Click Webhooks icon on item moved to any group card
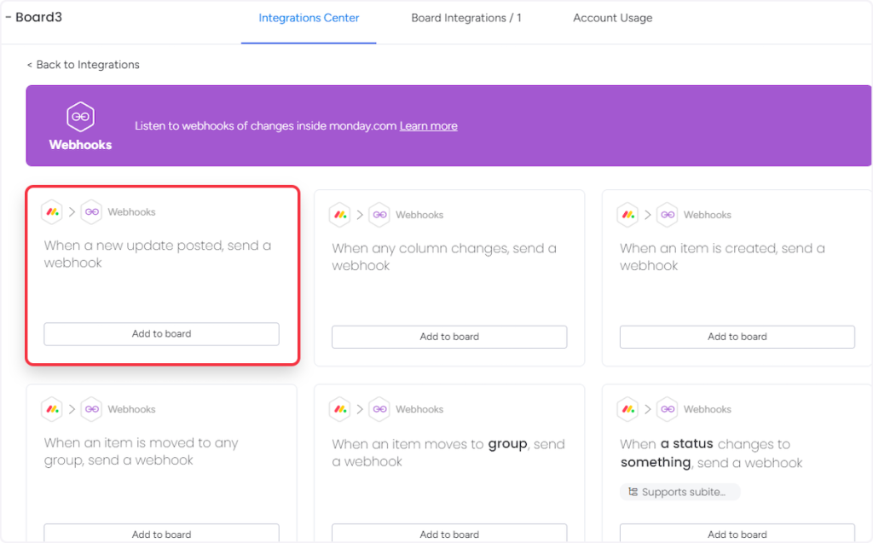Screen dimensions: 873x543 (91, 409)
